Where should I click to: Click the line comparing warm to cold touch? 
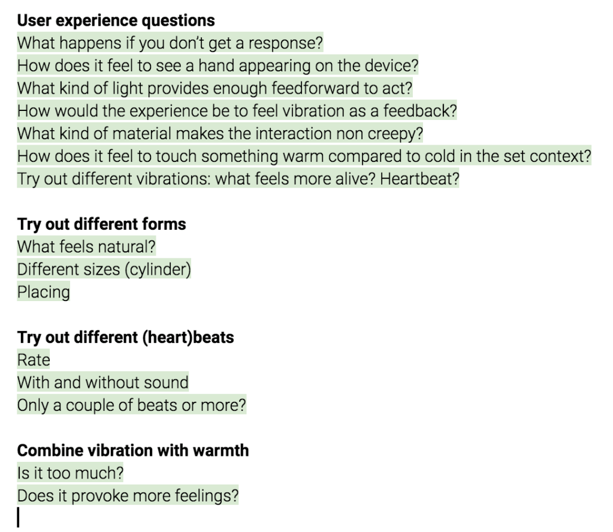click(x=304, y=157)
